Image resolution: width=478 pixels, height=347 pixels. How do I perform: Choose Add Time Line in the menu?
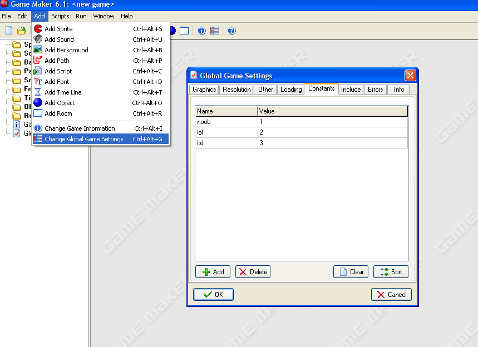(x=63, y=92)
